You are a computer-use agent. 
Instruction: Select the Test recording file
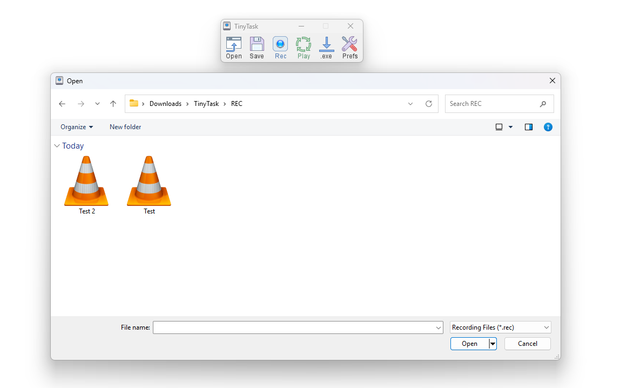pyautogui.click(x=149, y=185)
